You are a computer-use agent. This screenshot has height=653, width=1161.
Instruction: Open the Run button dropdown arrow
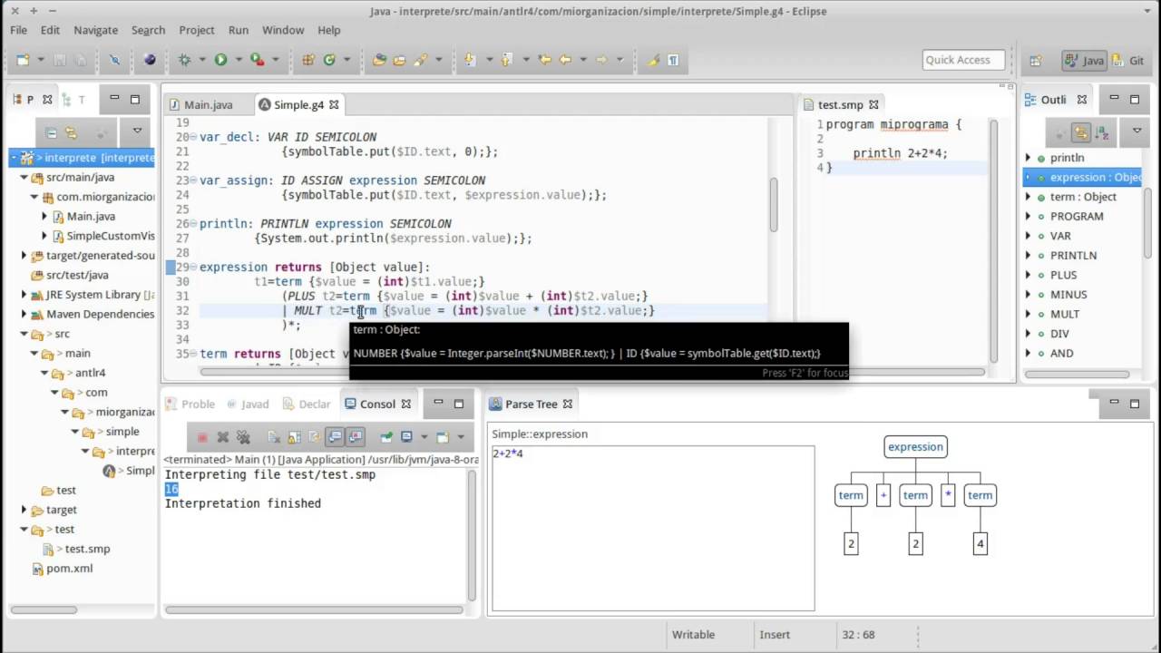pyautogui.click(x=239, y=60)
